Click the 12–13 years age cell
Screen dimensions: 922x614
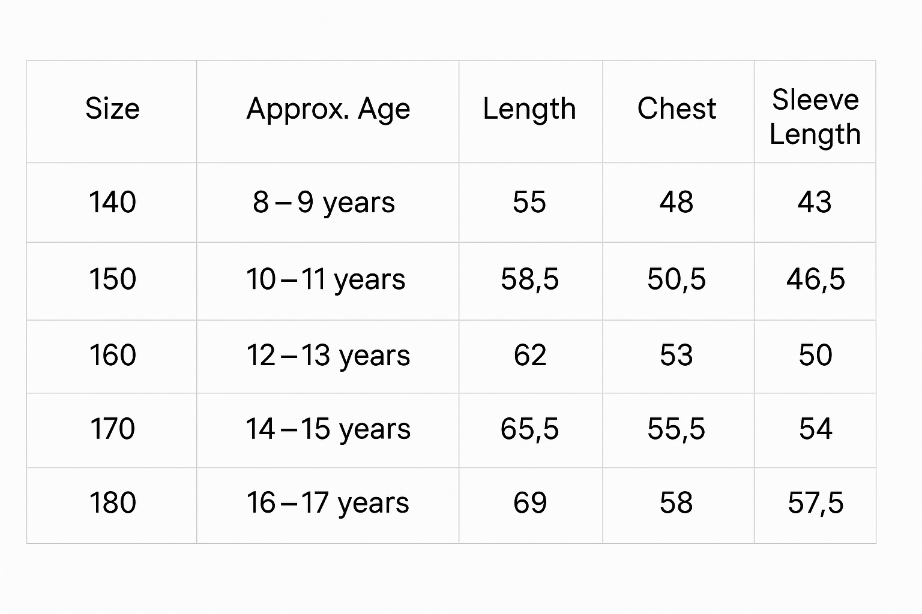click(328, 355)
